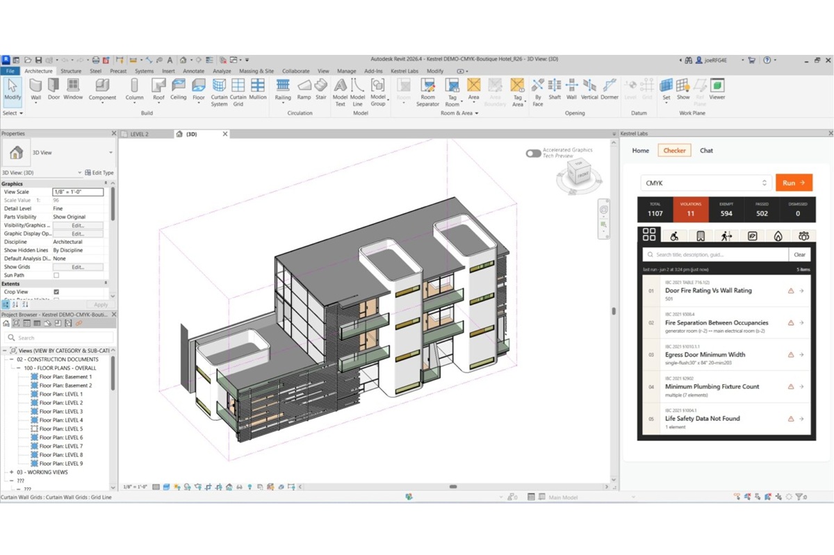Select the Stair tool
834x555 pixels.
click(320, 88)
